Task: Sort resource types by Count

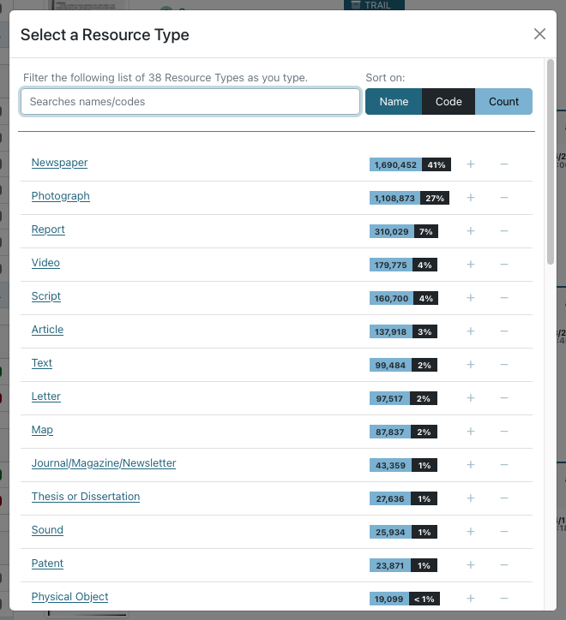Action: [x=503, y=102]
